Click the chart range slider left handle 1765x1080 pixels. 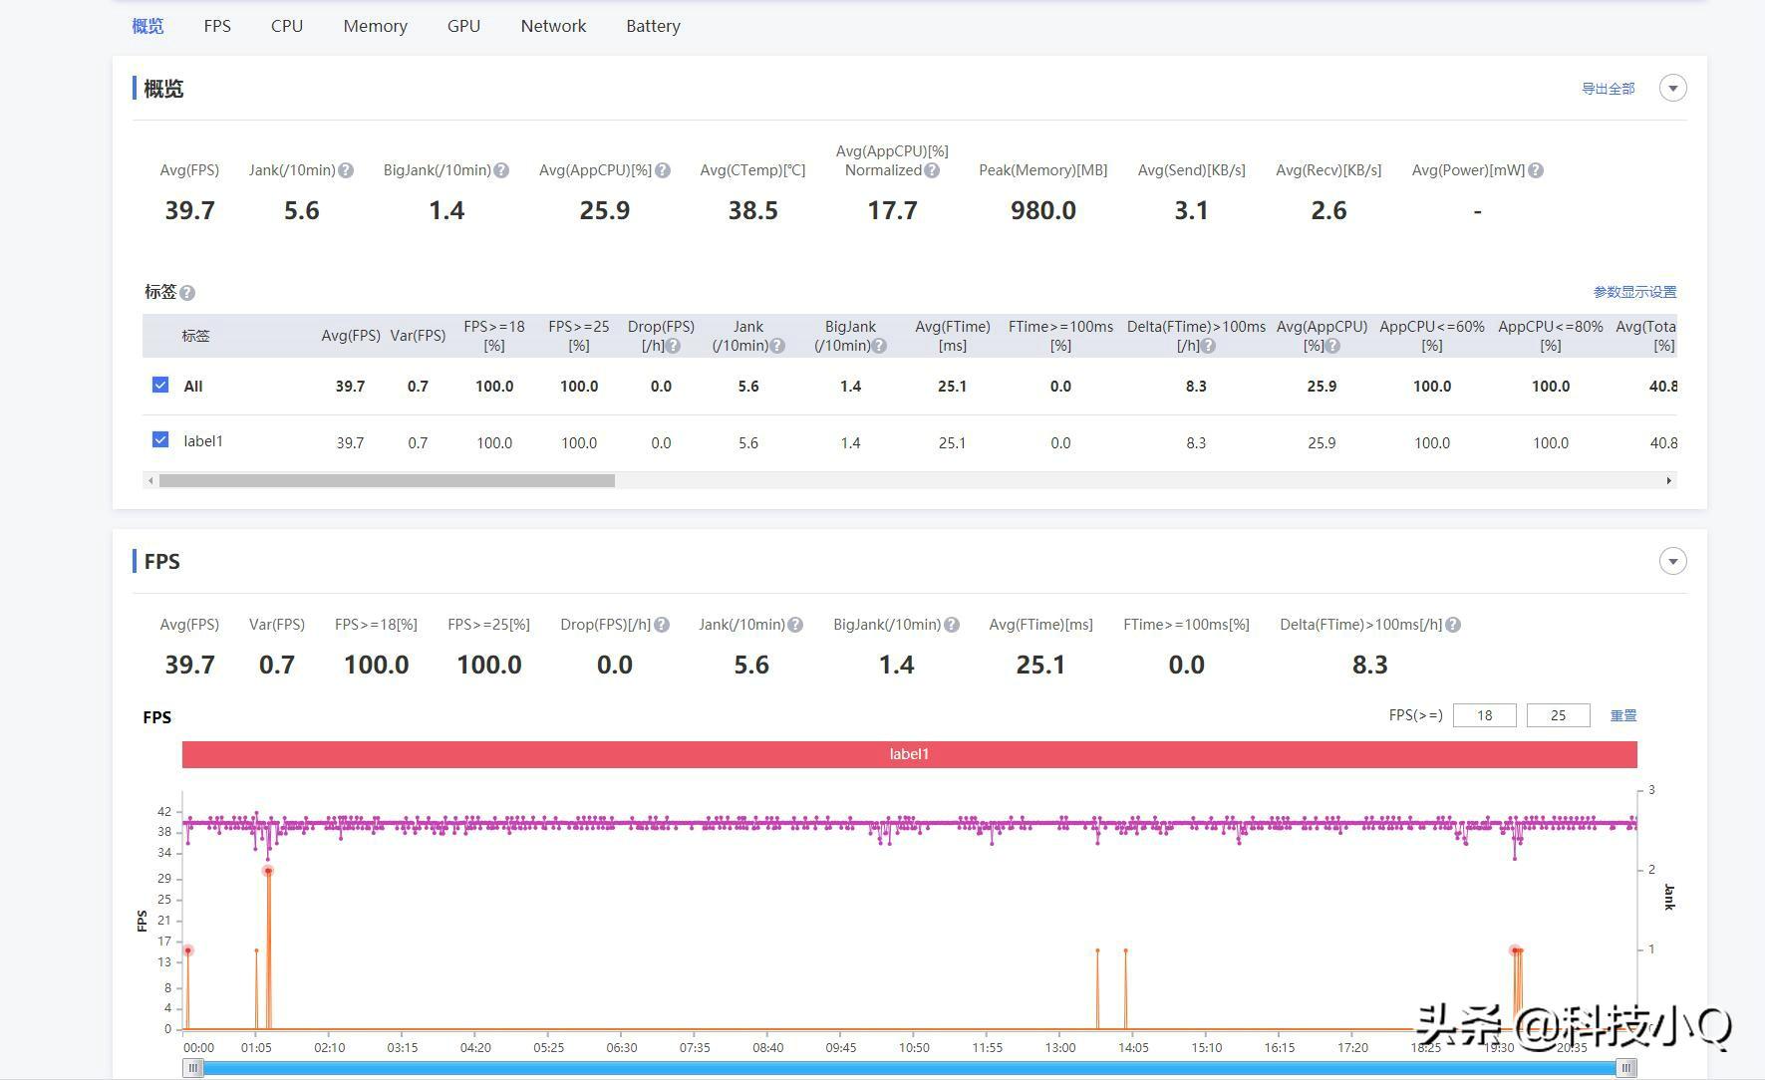[x=193, y=1068]
